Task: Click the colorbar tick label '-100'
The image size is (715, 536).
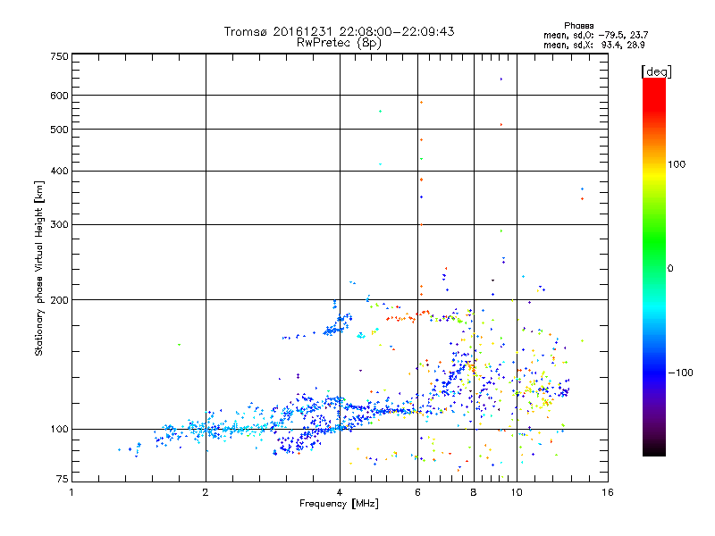Action: click(x=680, y=373)
